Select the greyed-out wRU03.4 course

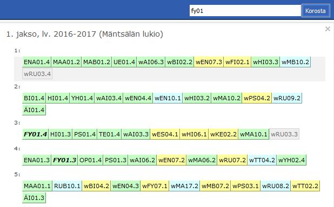(x=37, y=74)
